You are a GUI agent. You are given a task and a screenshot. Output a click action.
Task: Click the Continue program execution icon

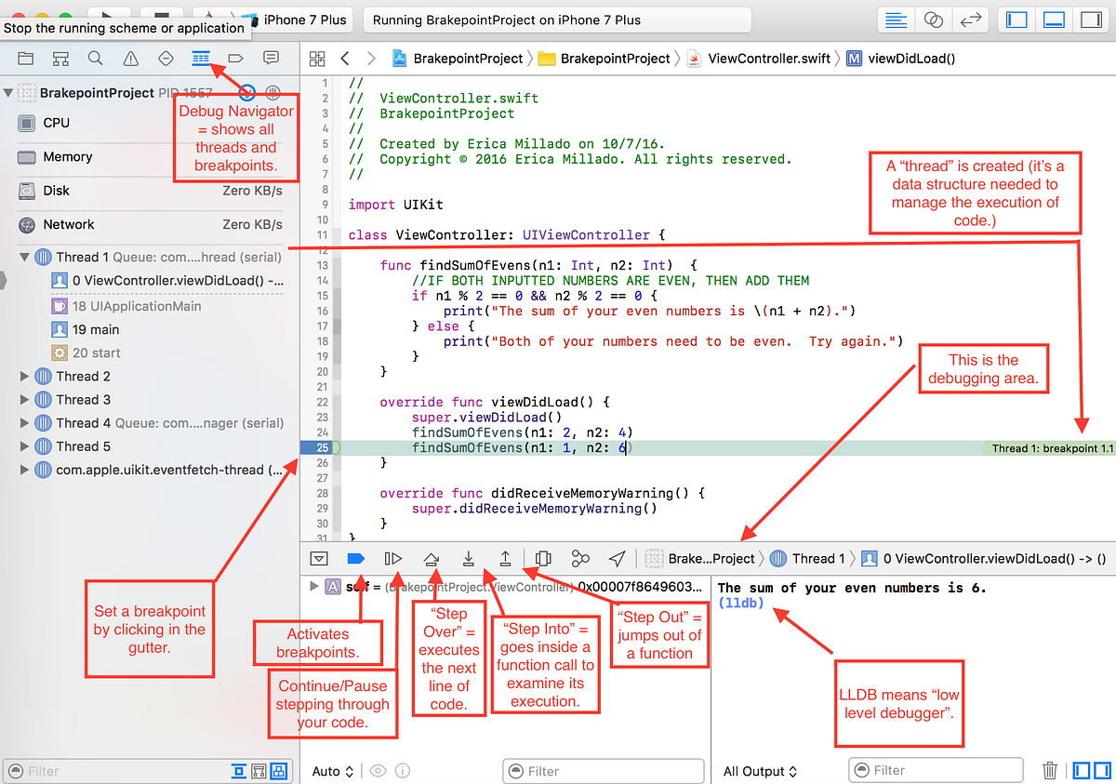pyautogui.click(x=392, y=558)
